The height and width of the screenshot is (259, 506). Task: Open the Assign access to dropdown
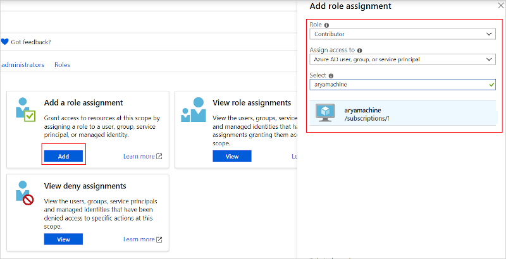[x=402, y=59]
